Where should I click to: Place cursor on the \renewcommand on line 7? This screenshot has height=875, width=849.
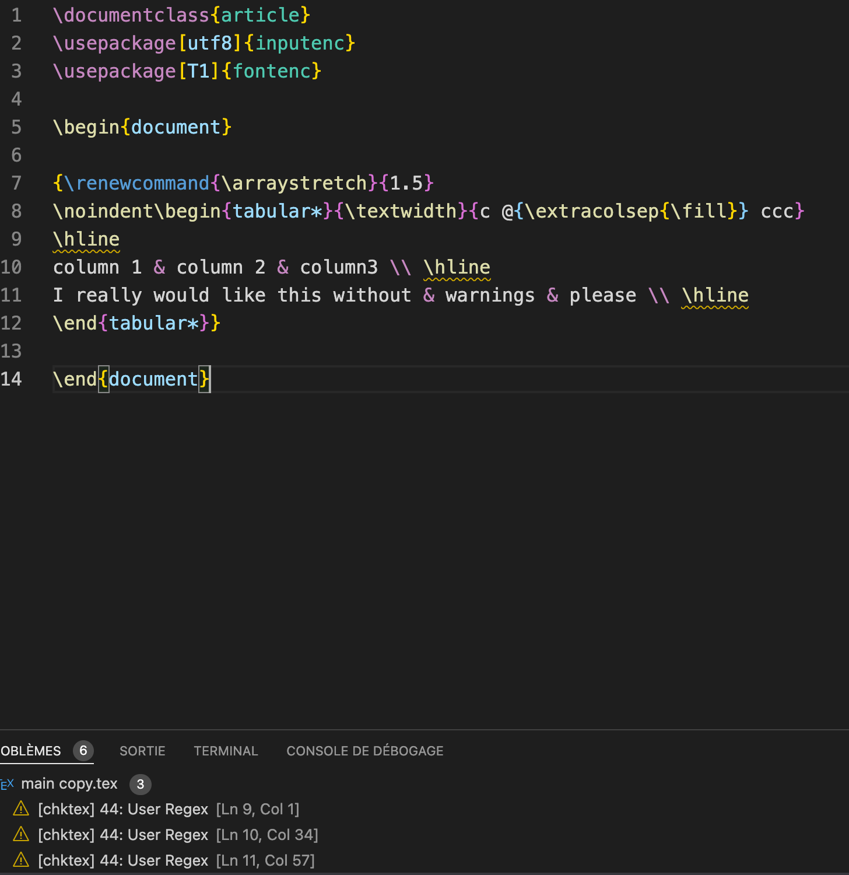(x=137, y=183)
